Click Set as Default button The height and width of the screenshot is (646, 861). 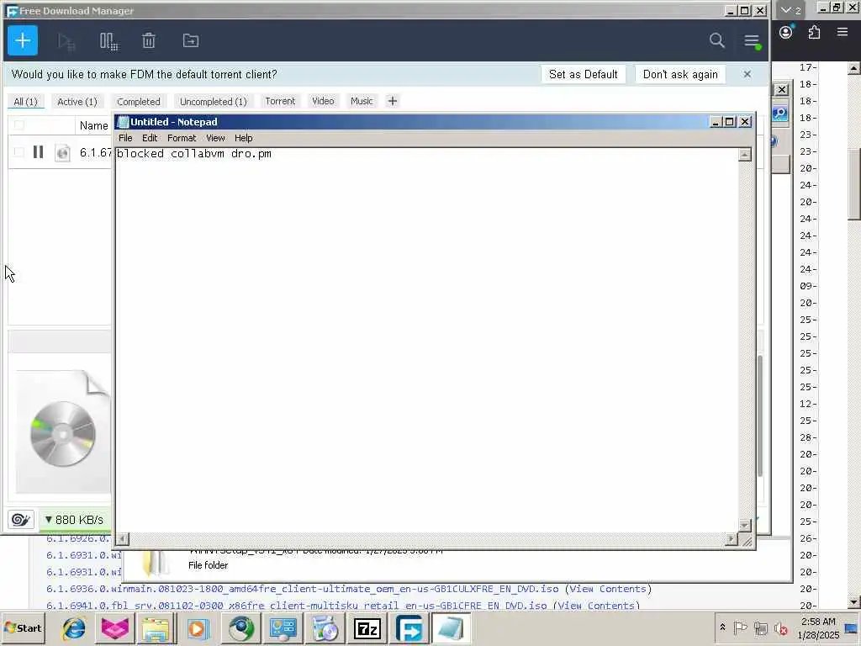(x=584, y=74)
